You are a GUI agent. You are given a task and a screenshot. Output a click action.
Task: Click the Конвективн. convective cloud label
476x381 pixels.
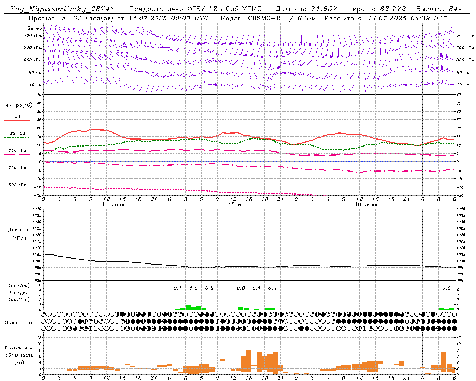pos(19,348)
